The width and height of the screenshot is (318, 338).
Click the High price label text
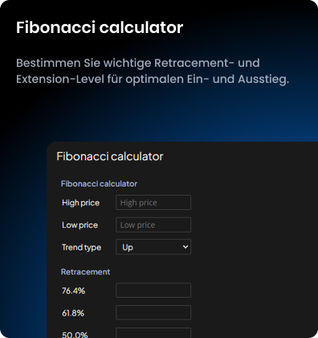click(x=80, y=203)
